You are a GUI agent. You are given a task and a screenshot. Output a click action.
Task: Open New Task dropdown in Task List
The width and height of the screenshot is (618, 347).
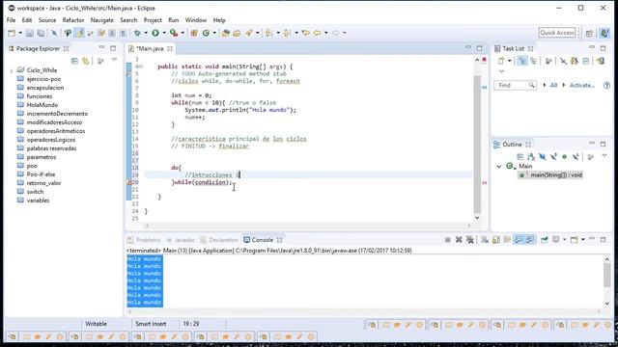pyautogui.click(x=510, y=61)
